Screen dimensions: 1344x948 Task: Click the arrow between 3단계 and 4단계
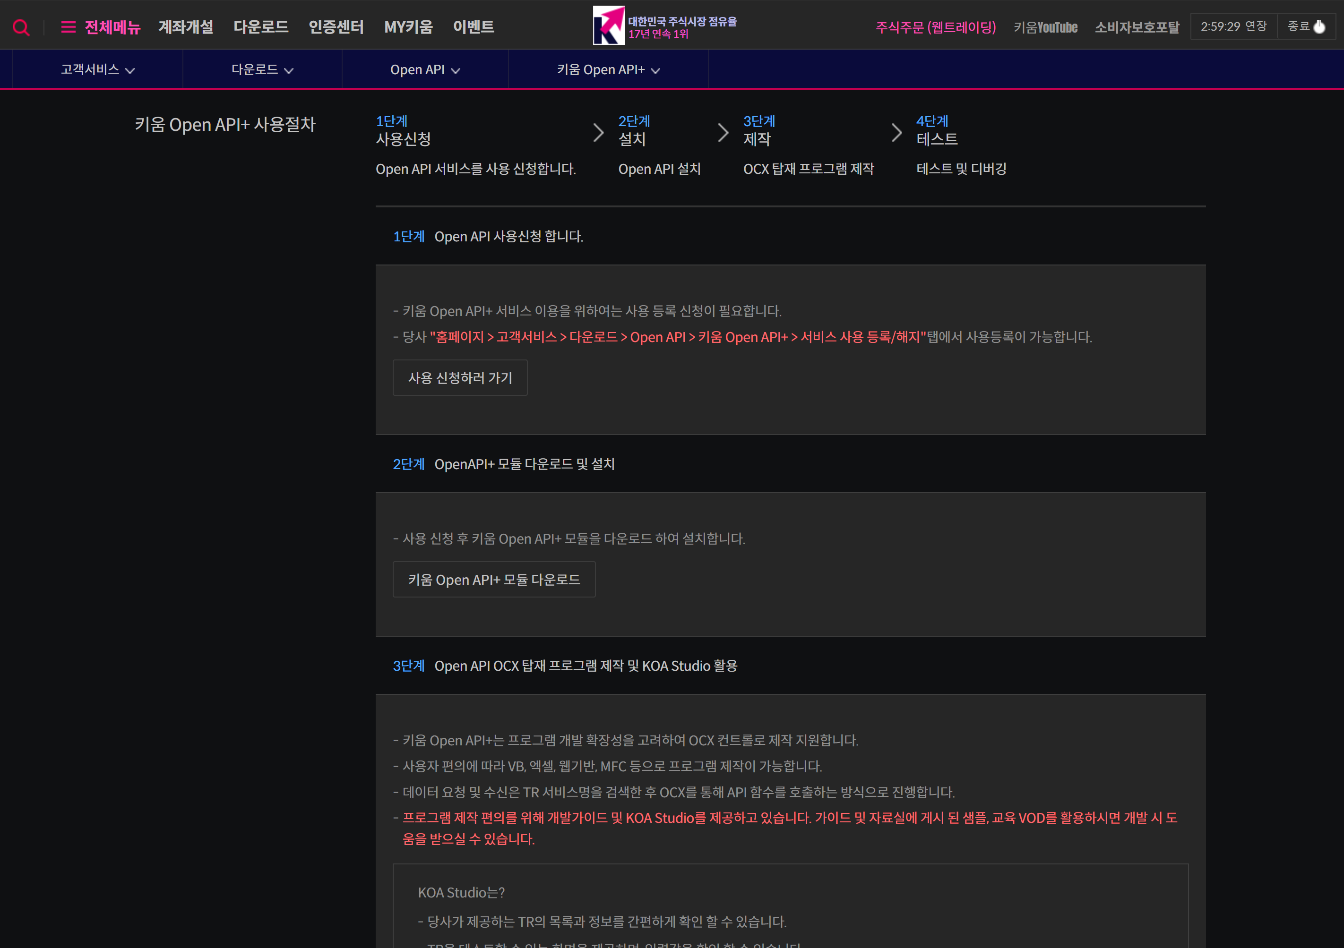[x=896, y=133]
